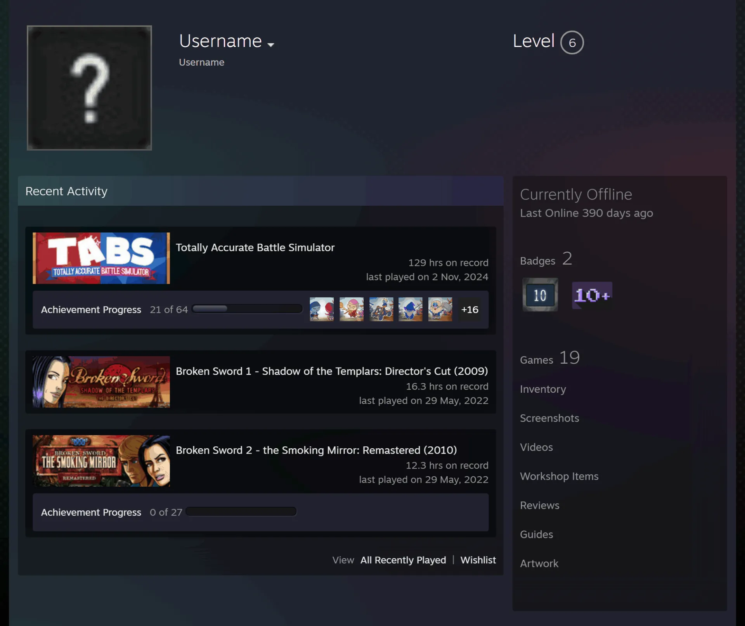Open the Level 6 badge circle
Viewport: 745px width, 626px height.
(x=572, y=42)
